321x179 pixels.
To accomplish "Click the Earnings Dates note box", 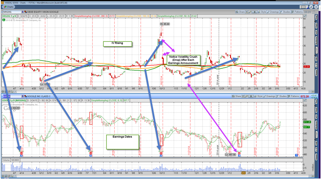I will coord(122,142).
